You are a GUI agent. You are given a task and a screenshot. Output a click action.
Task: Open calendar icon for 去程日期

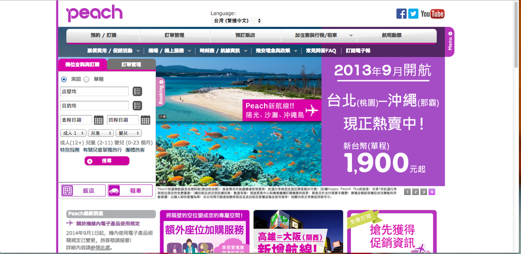pyautogui.click(x=98, y=120)
